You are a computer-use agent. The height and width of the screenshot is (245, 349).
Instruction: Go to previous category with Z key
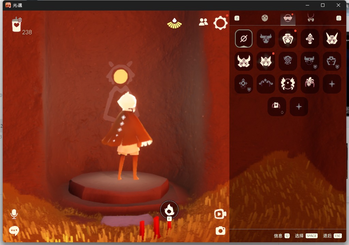[237, 18]
